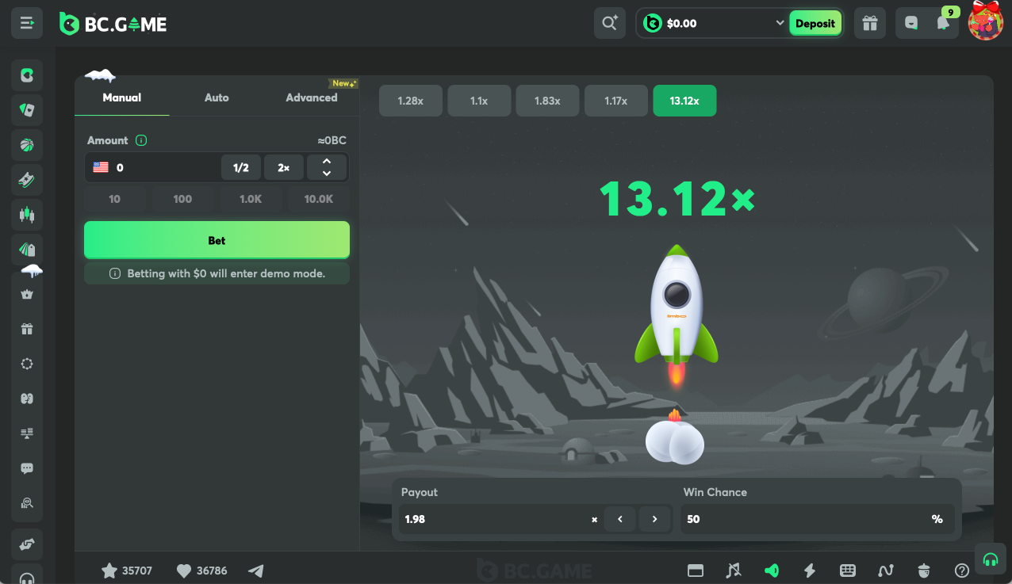The image size is (1012, 584).
Task: Switch to Manual tab
Action: coord(122,97)
